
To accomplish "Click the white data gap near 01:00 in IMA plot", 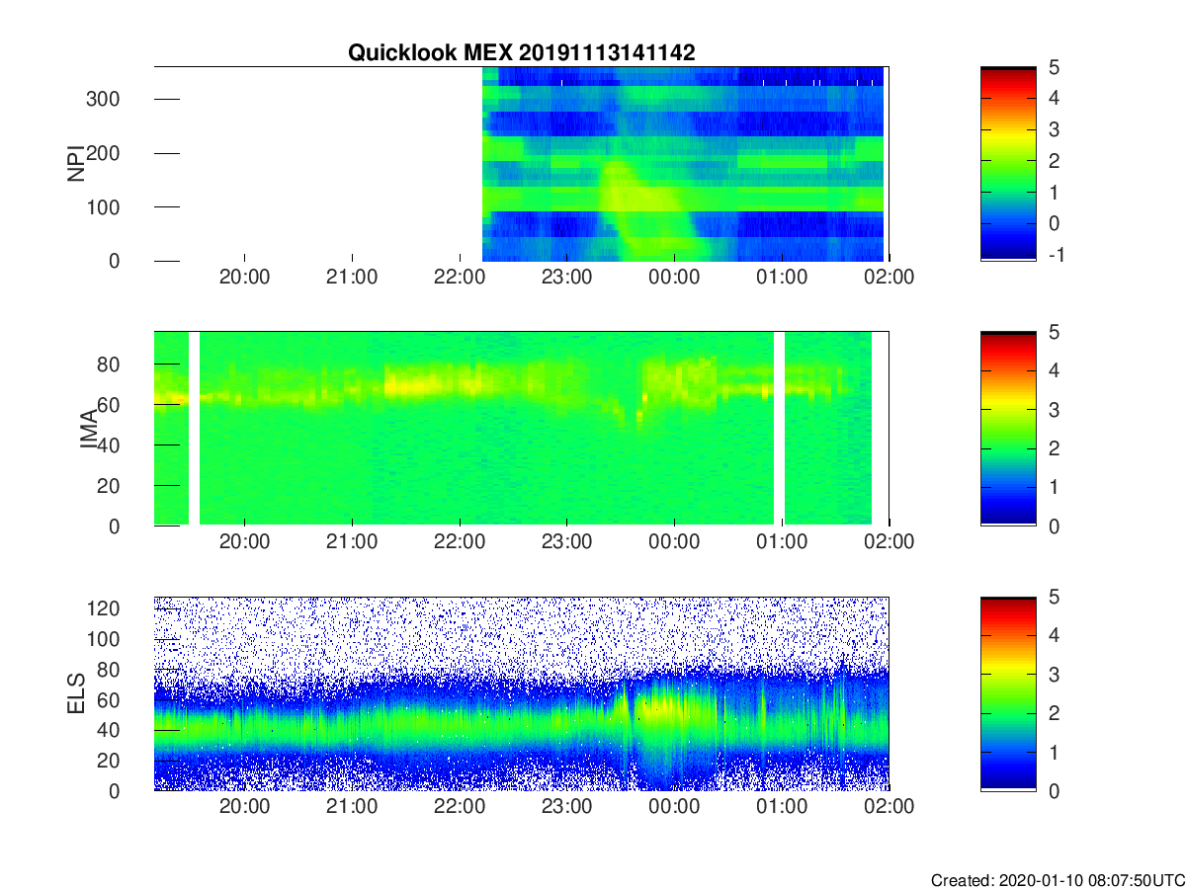I will pos(779,429).
